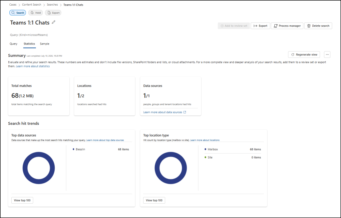Click Delete search button
Image resolution: width=341 pixels, height=218 pixels.
[x=318, y=26]
